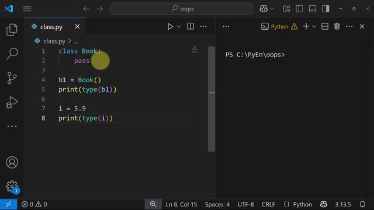Select the Python terminal label

pos(279,27)
